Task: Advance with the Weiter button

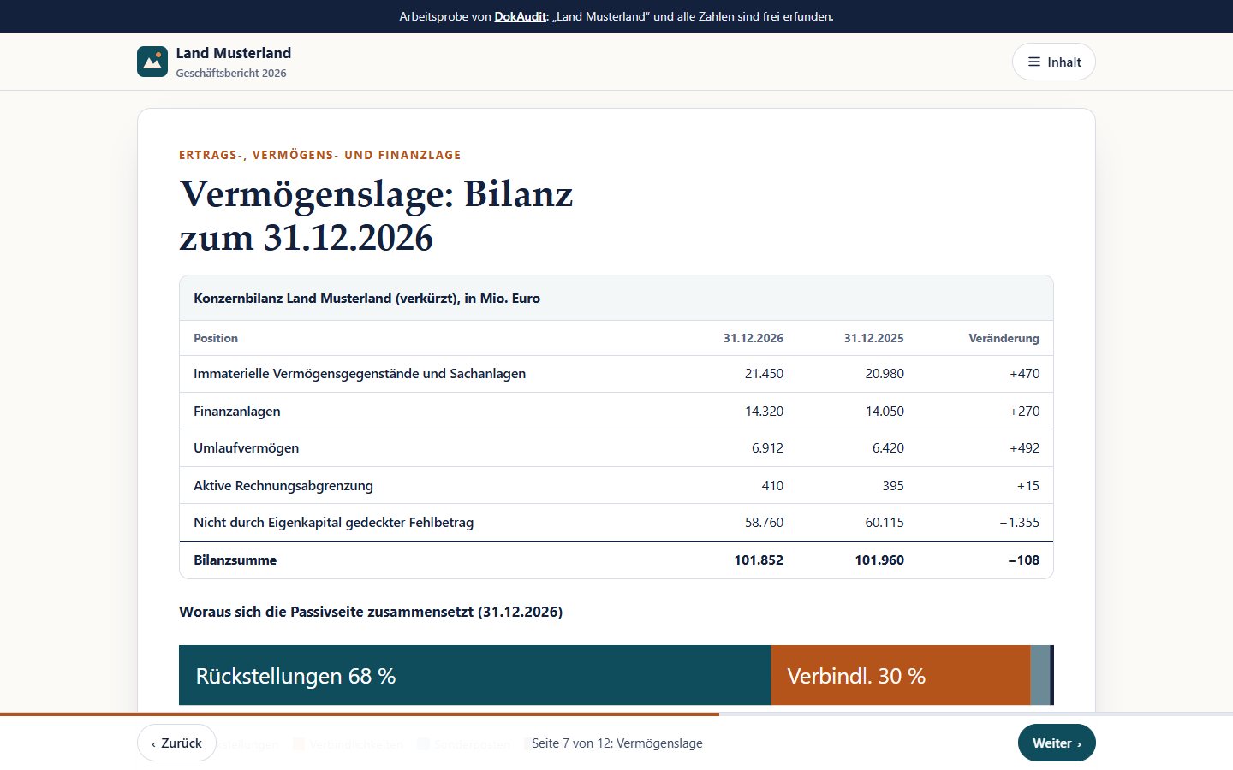Action: click(x=1057, y=743)
